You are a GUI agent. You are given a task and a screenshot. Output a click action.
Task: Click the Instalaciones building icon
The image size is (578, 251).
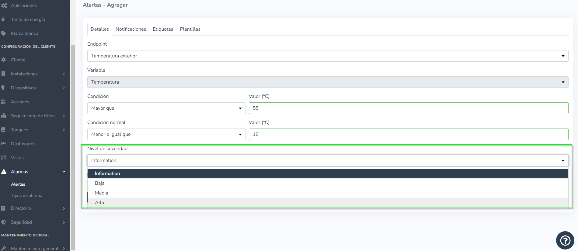[4, 74]
